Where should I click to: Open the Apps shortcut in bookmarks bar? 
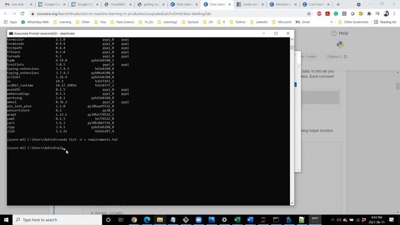coord(11,22)
